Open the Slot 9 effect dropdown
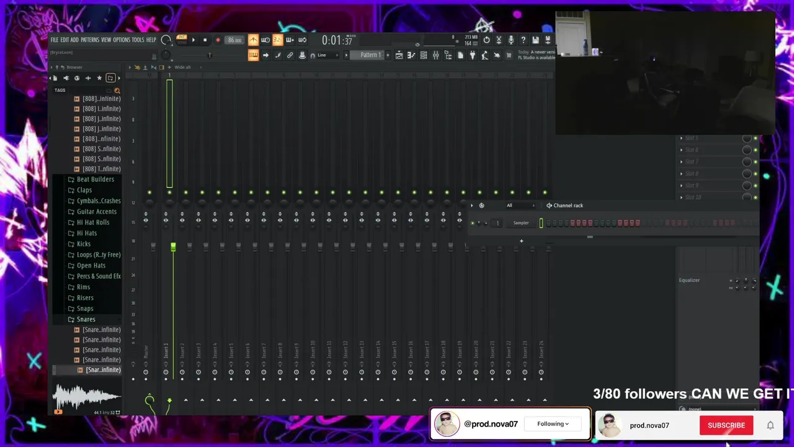Viewport: 794px width, 447px height. pyautogui.click(x=682, y=186)
